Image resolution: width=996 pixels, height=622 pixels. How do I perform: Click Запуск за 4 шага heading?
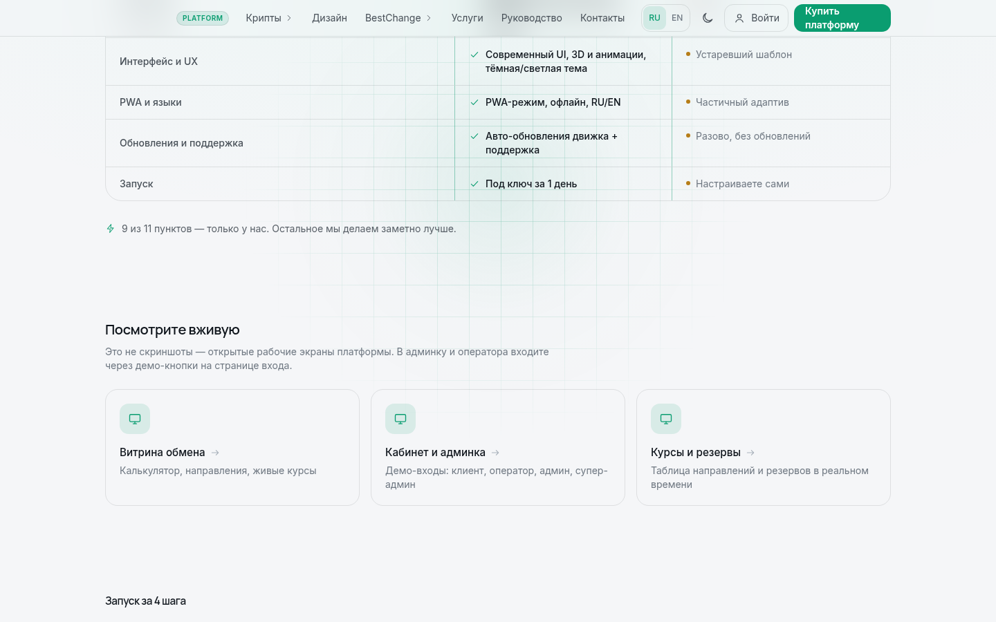(145, 601)
